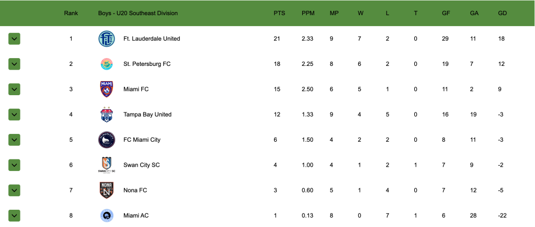Expand the Swan City SC row chevron

(x=14, y=165)
